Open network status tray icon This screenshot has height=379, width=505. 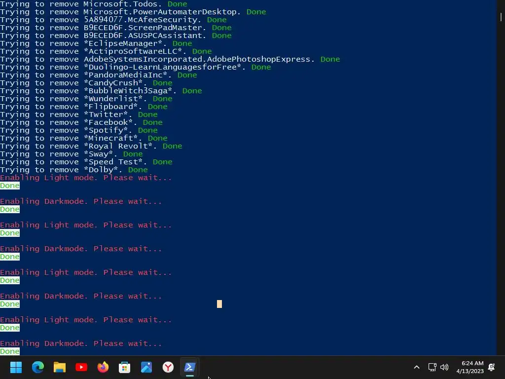point(432,367)
